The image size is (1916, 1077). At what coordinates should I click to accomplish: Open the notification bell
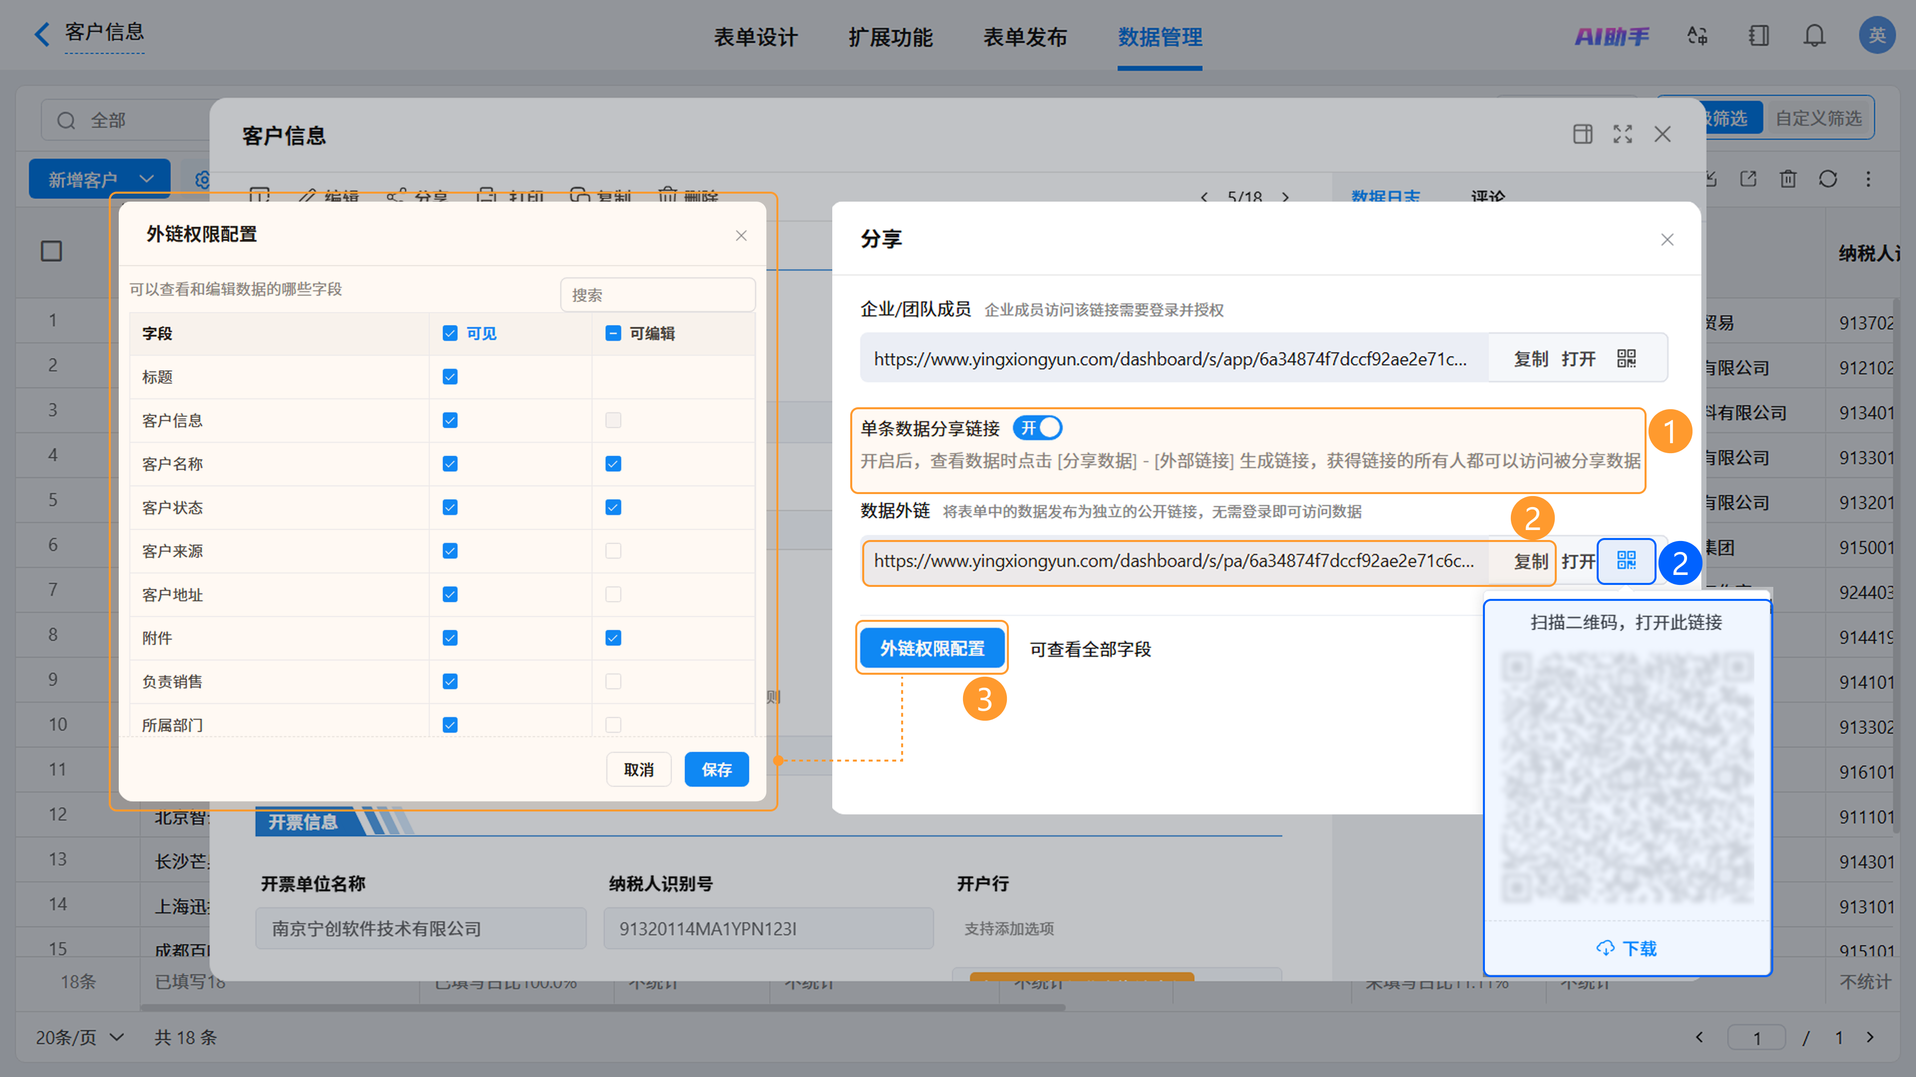tap(1815, 36)
